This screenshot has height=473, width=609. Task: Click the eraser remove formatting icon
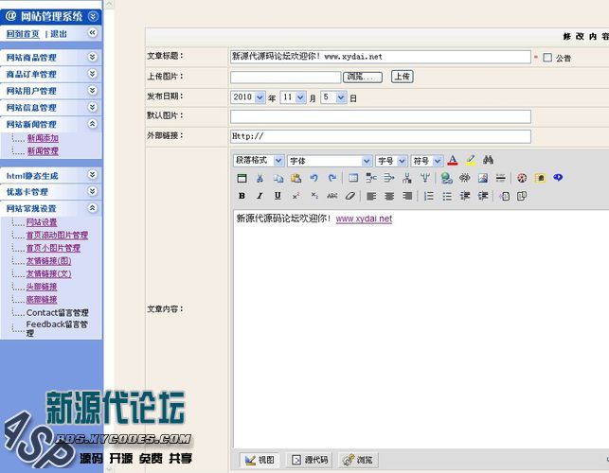click(349, 196)
